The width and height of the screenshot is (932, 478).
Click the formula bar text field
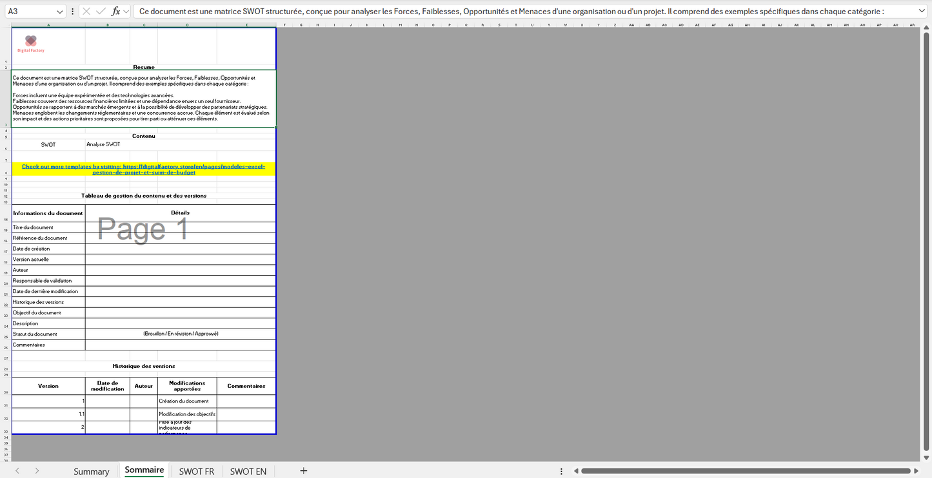516,12
